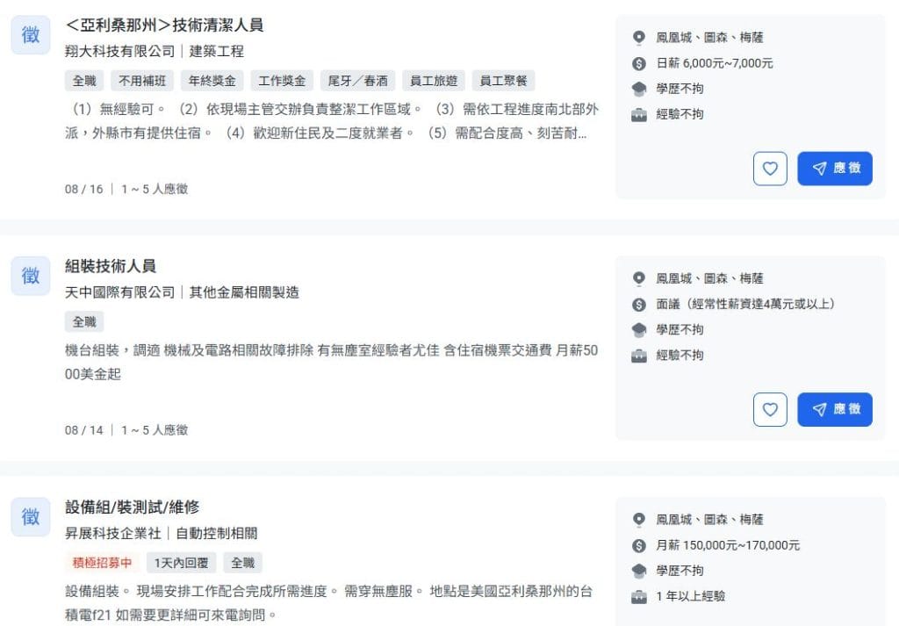This screenshot has height=626, width=899.
Task: Click salary dollar icon for 日薪 6,000元~7,000元
Action: [639, 63]
